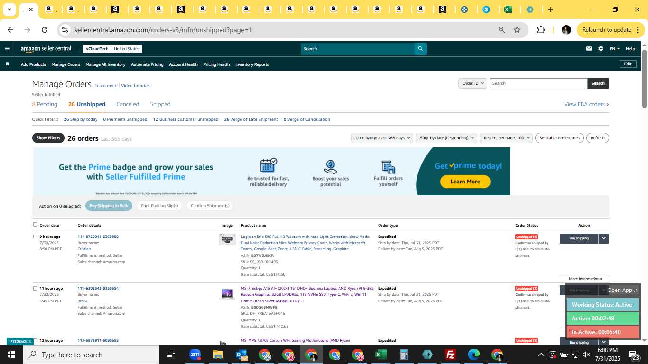
Task: Click the Show Filters button
Action: 48,138
